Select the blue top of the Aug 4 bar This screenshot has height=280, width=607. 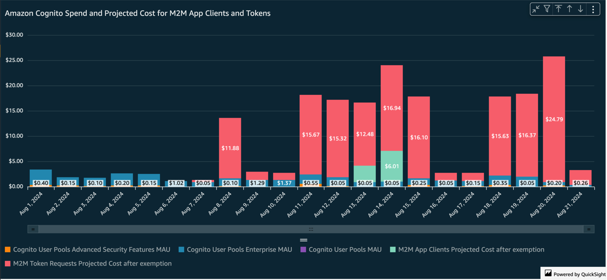click(122, 177)
